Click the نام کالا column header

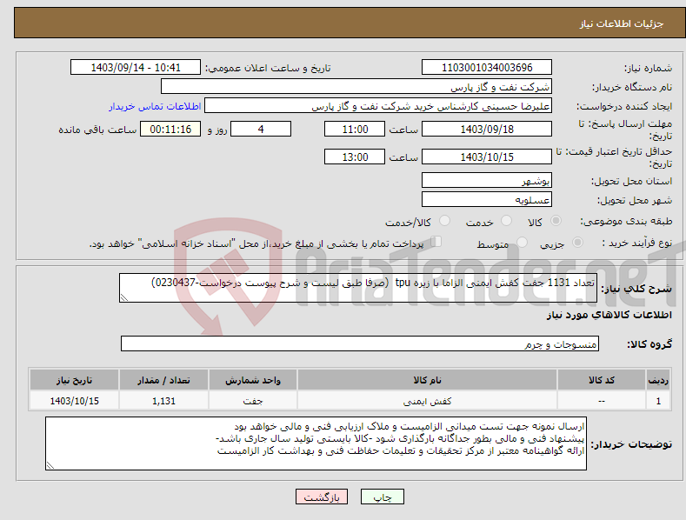click(427, 380)
